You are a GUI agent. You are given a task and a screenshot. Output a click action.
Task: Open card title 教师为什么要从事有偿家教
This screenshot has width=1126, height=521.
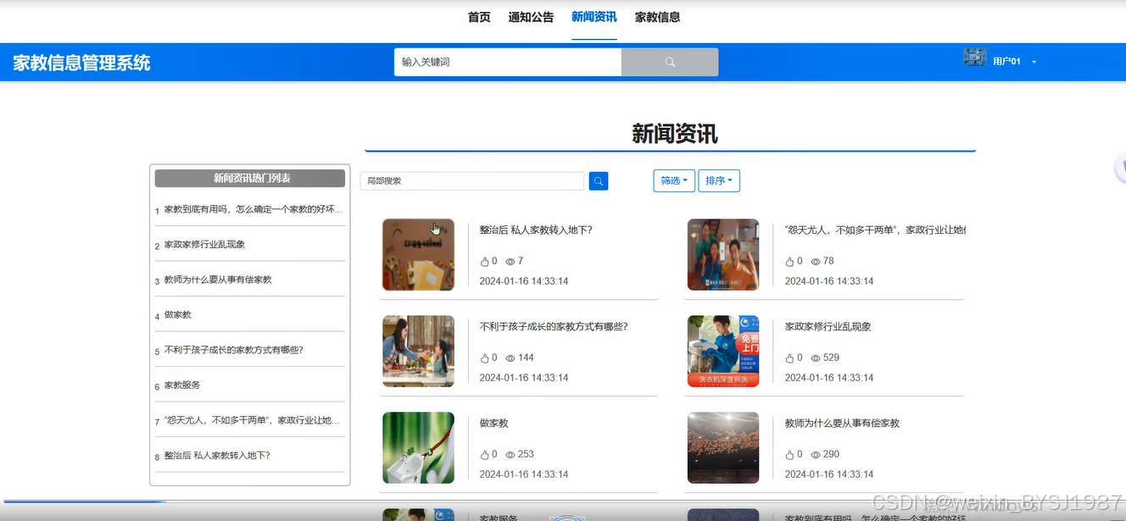[842, 423]
